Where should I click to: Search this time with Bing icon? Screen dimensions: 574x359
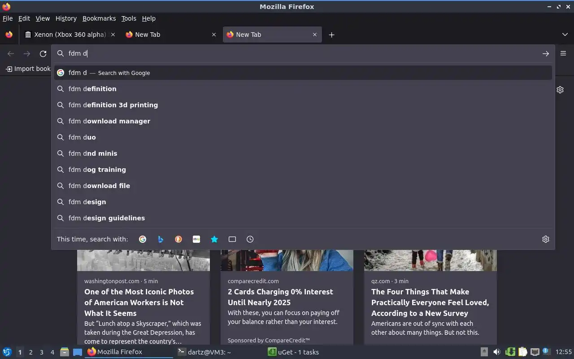pyautogui.click(x=161, y=239)
